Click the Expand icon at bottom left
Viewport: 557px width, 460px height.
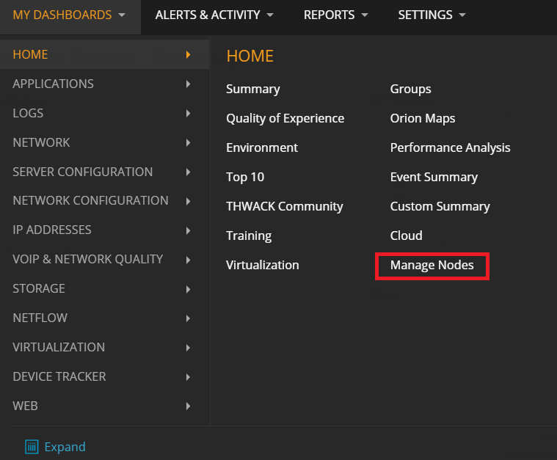coord(32,447)
